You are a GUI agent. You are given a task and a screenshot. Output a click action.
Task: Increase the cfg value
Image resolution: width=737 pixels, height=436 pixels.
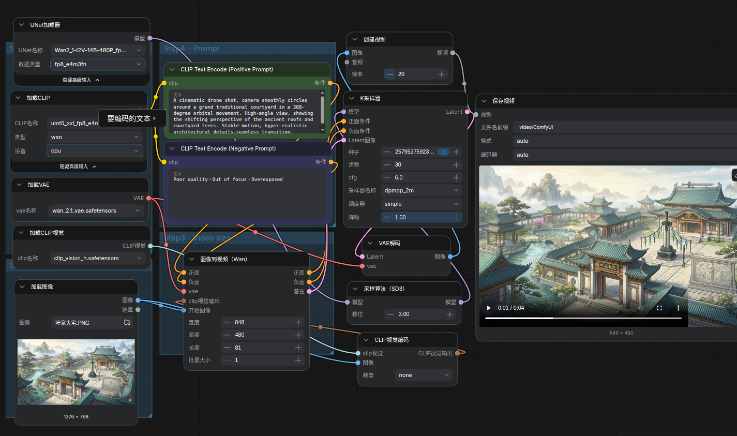pos(456,177)
